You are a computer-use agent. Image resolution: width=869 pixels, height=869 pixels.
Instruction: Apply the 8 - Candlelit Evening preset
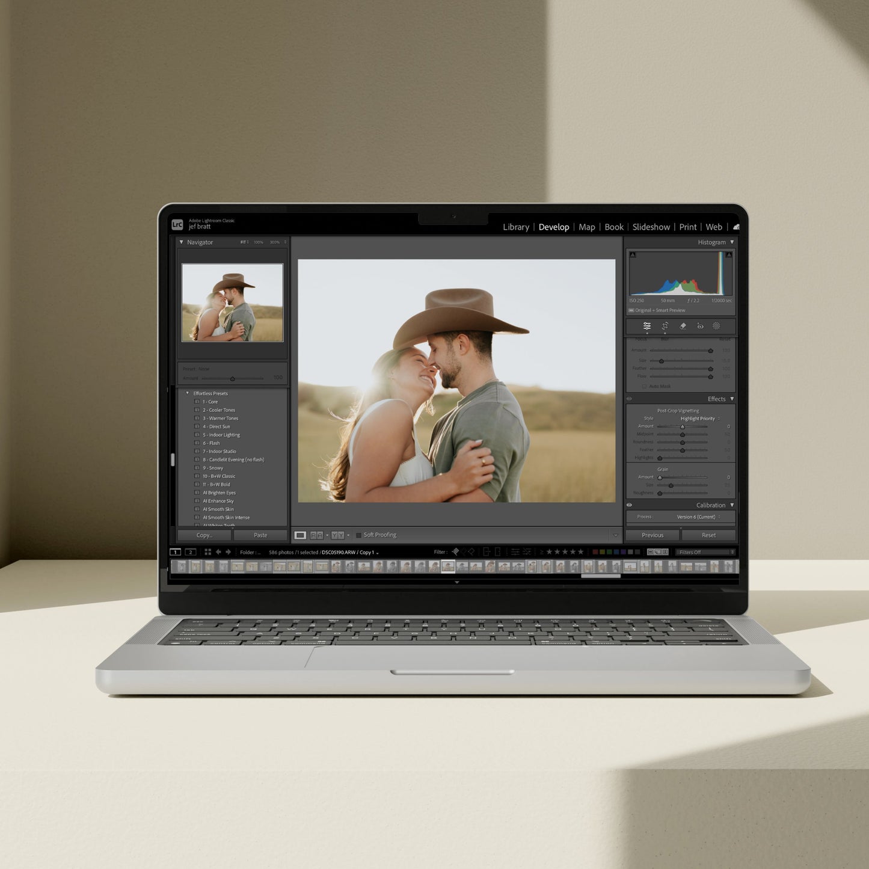coord(233,459)
